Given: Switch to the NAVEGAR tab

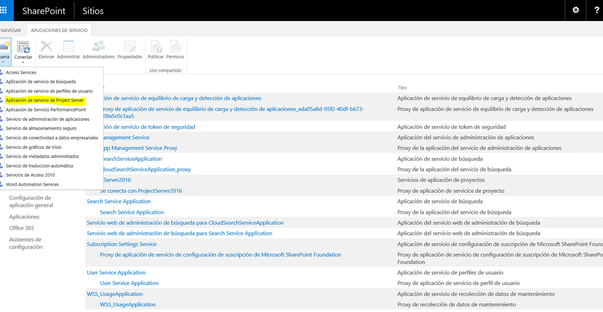Looking at the screenshot, I should pos(11,30).
